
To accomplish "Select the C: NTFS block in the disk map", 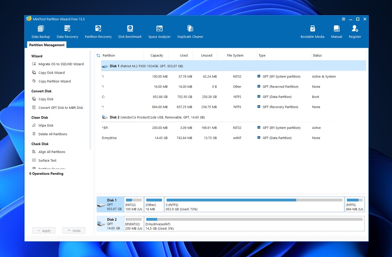I will coord(254,204).
